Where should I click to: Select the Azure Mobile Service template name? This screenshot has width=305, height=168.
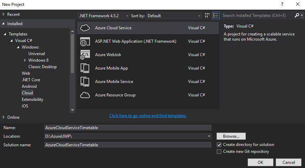[114, 82]
